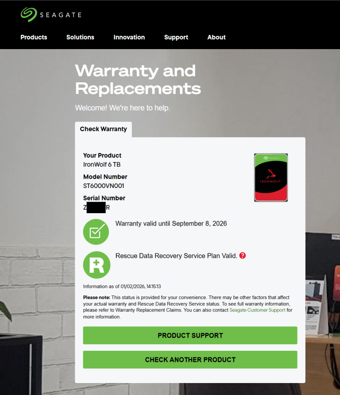The height and width of the screenshot is (395, 340).
Task: Click the red question mark help icon
Action: click(243, 255)
